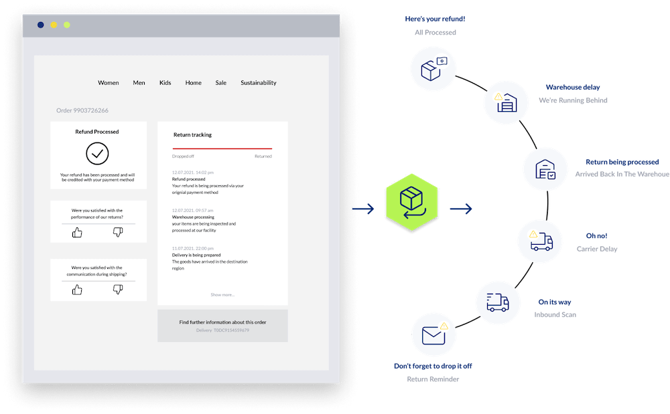Click the 'Return being processed' label

(x=622, y=162)
